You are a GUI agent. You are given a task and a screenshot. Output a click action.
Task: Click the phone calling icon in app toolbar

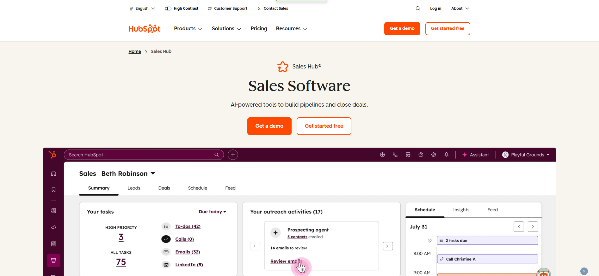(395, 155)
